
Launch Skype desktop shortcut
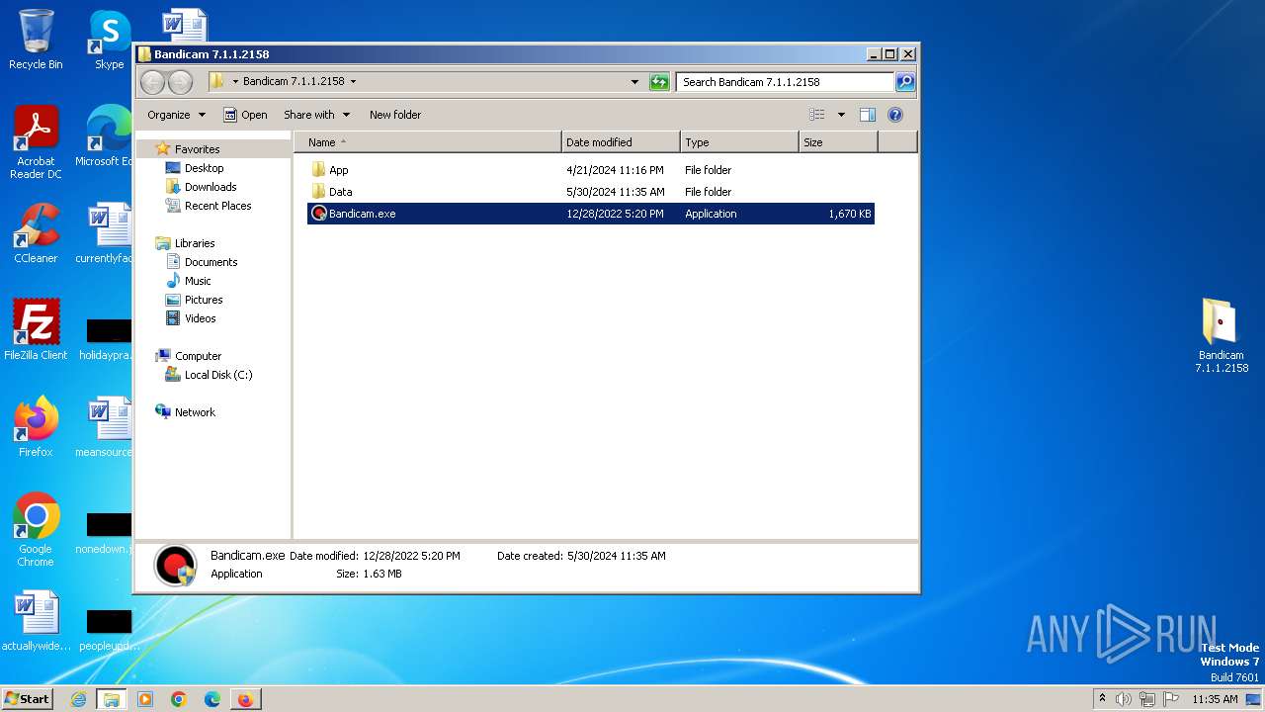[x=109, y=40]
